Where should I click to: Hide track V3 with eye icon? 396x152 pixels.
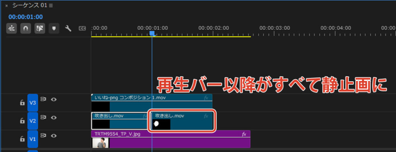pyautogui.click(x=53, y=99)
